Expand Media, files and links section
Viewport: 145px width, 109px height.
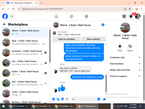coord(125,70)
